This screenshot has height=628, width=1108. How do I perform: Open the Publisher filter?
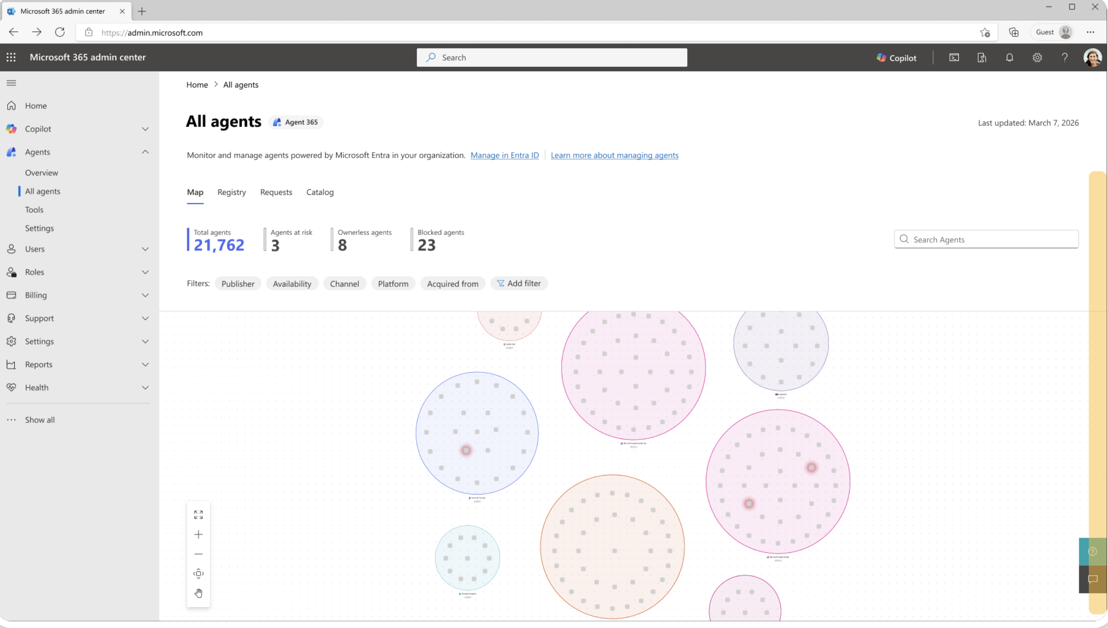coord(238,284)
